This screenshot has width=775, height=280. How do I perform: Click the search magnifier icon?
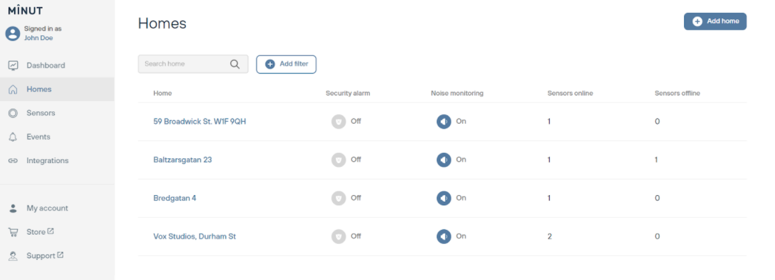(235, 64)
